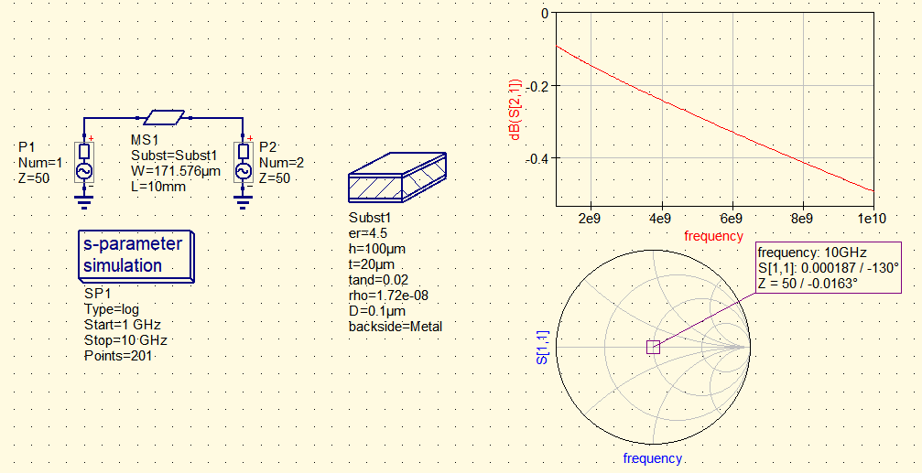Click 'Z=50' property under P2
922x473 pixels.
point(275,178)
